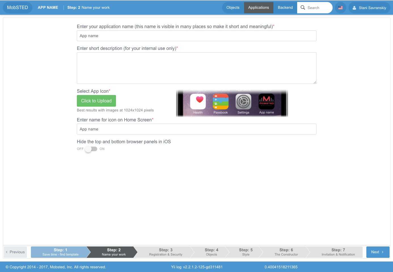Open the Applications tab
The height and width of the screenshot is (272, 393).
tap(258, 8)
